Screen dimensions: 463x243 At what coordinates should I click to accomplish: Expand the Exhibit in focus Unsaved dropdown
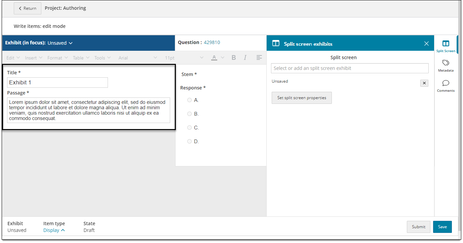click(x=60, y=43)
